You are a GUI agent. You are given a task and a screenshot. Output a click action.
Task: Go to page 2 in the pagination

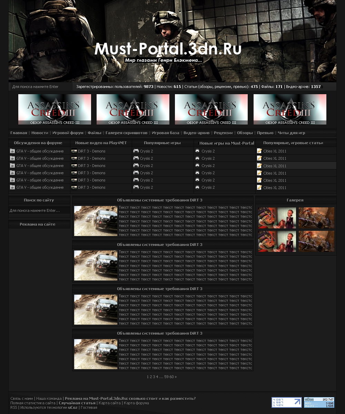pos(151,377)
